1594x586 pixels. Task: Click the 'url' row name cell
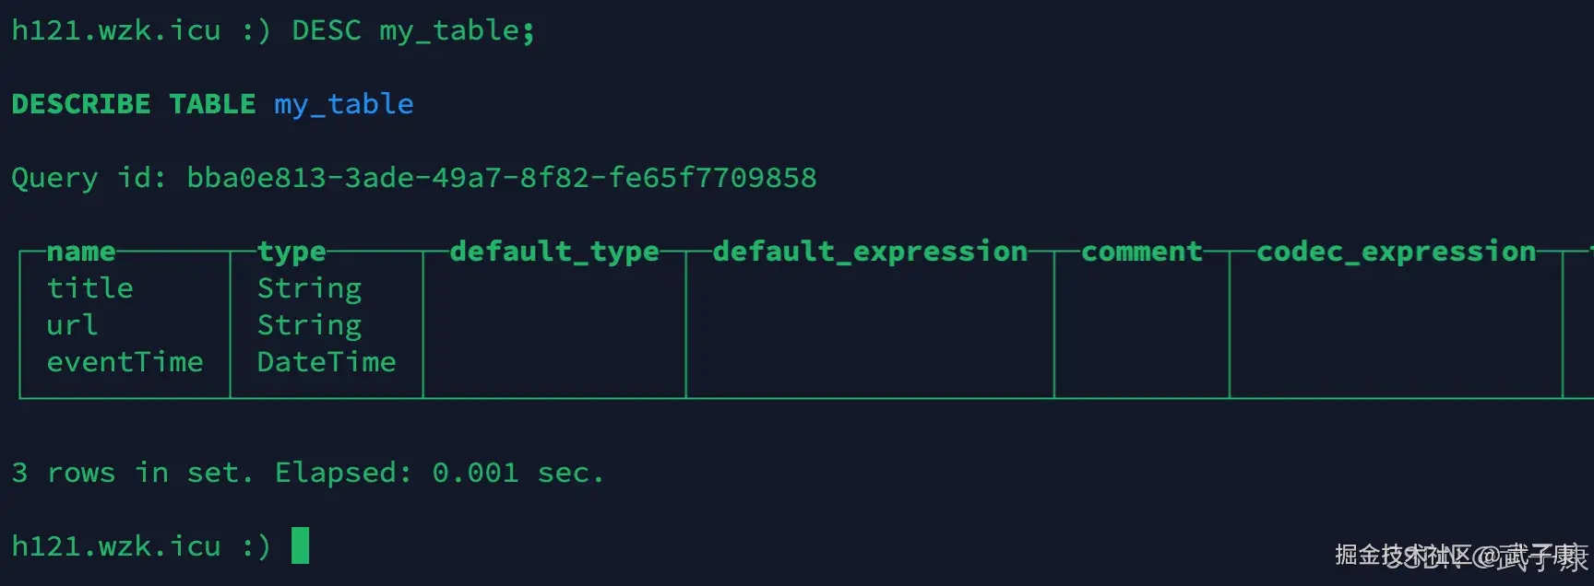72,325
